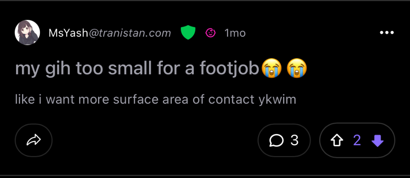Screen dimensions: 410x178
Task: Share the post using the arrow button
Action: [34, 140]
